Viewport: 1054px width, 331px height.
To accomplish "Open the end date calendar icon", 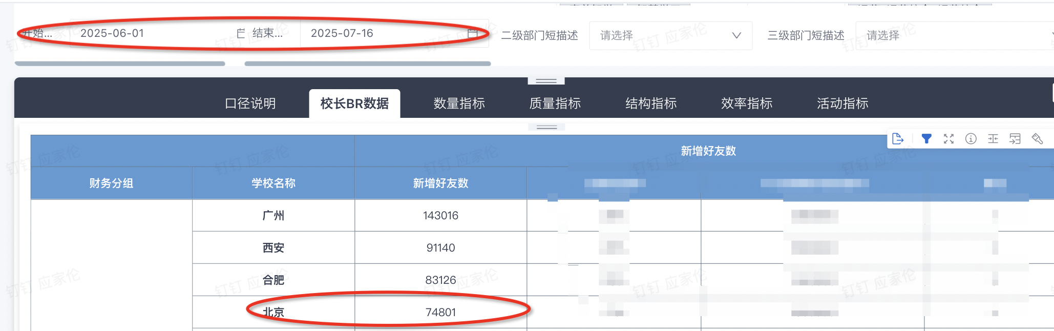I will 473,33.
